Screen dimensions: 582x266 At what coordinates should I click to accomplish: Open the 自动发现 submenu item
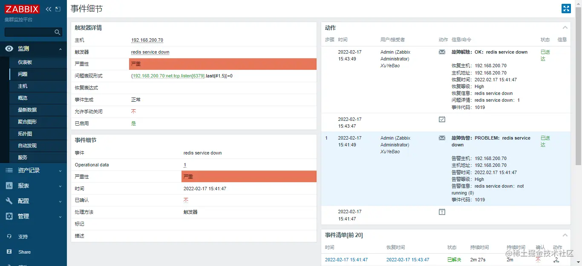pos(27,146)
